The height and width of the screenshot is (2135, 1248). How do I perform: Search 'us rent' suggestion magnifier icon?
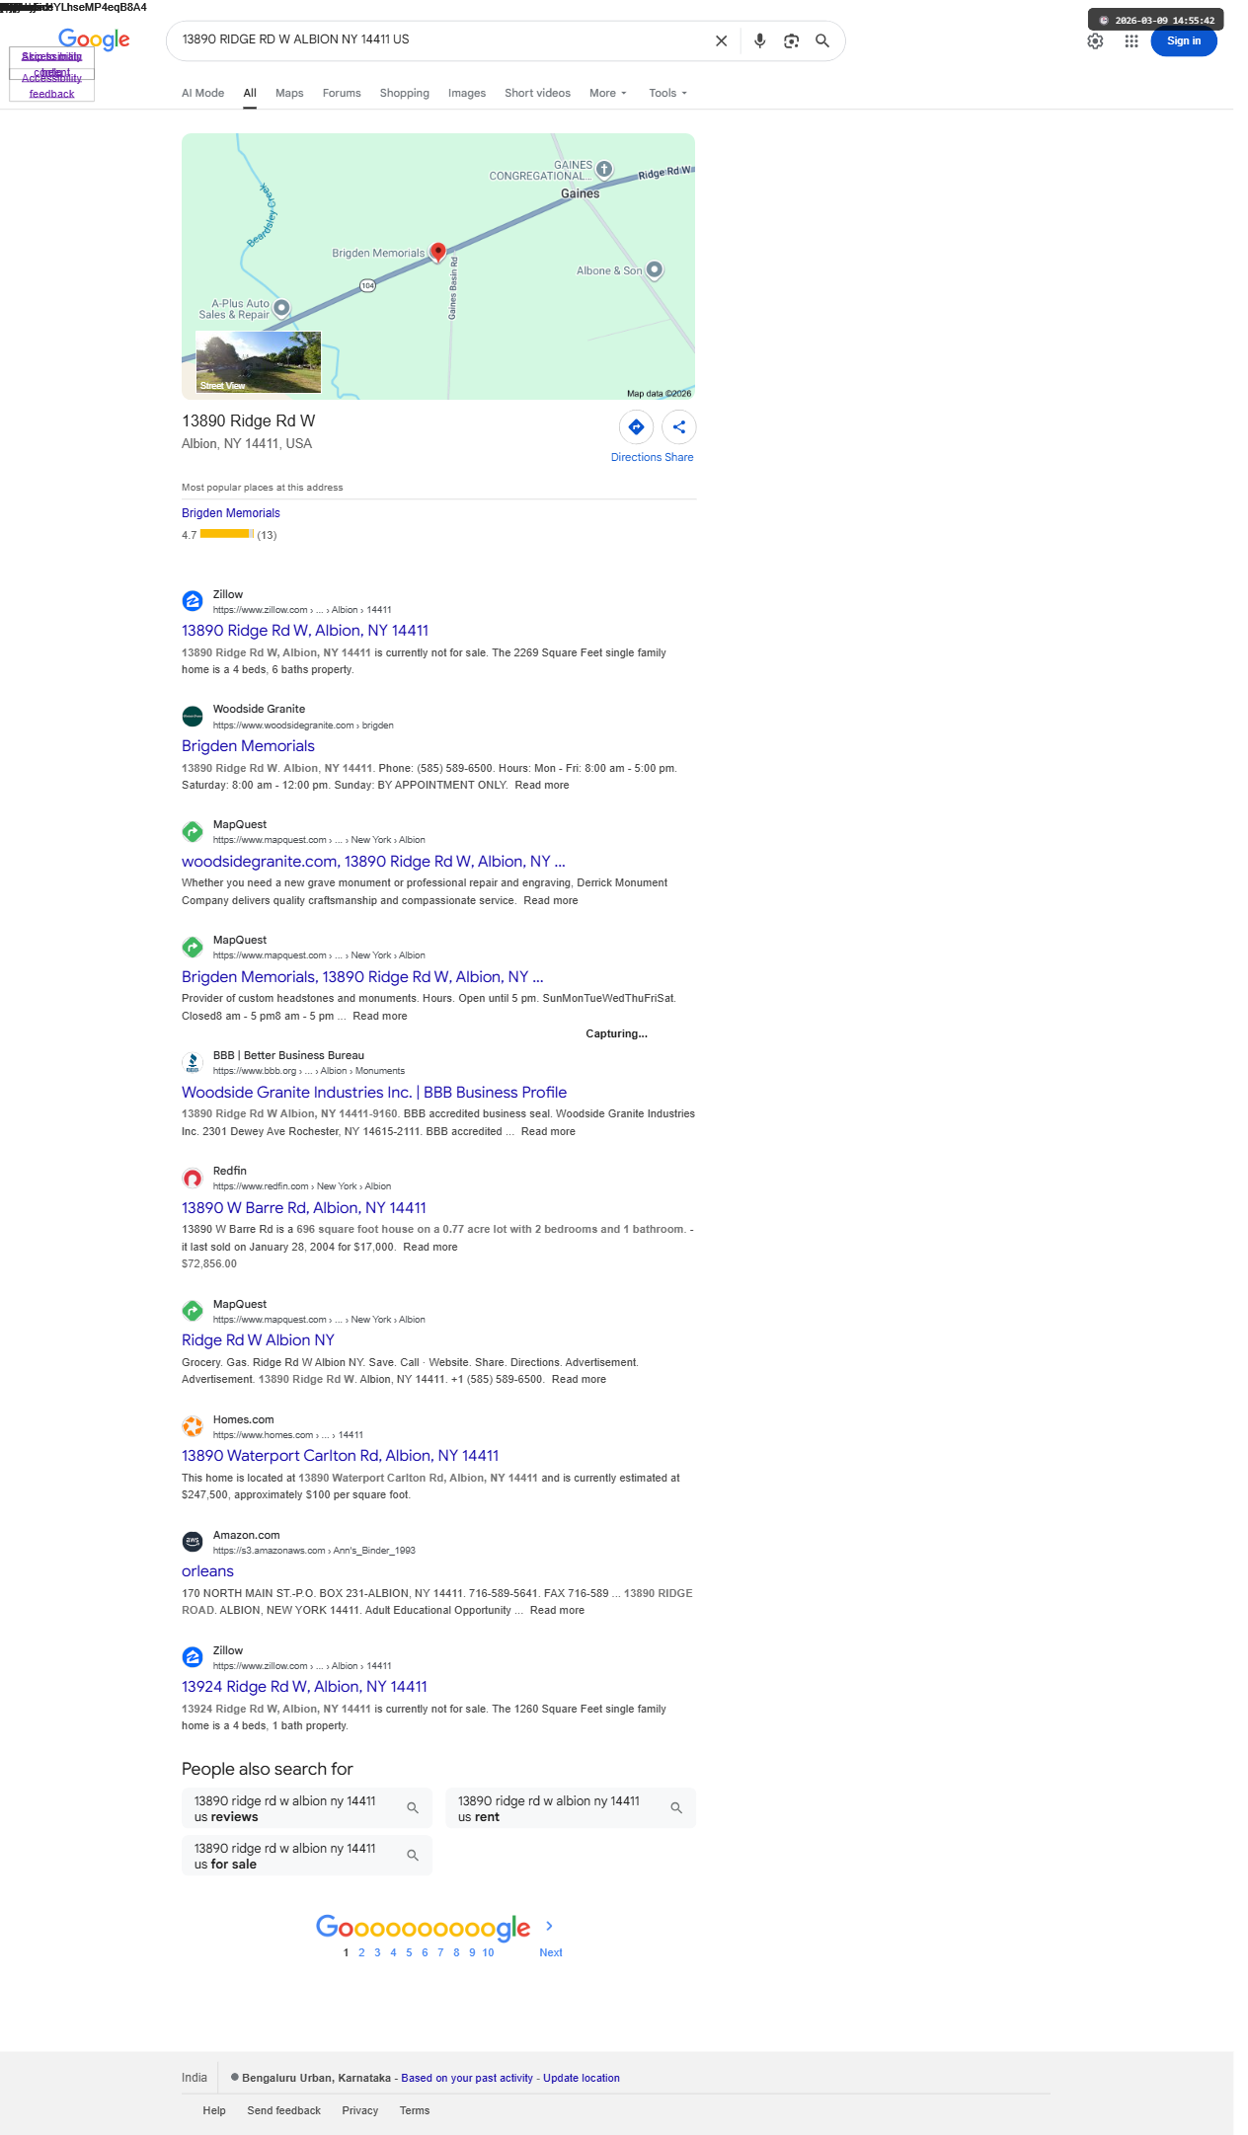[676, 1808]
